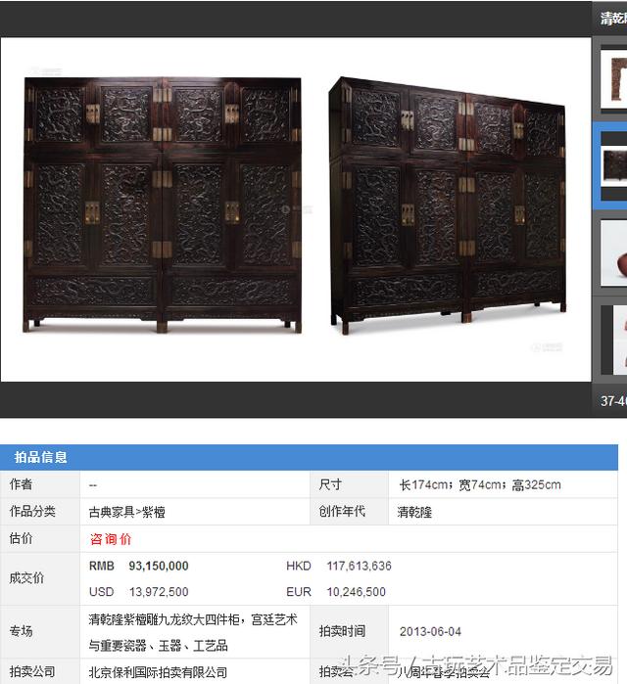627x684 pixels.
Task: Select the reddish teapot thumbnail in sidebar
Action: [x=614, y=253]
